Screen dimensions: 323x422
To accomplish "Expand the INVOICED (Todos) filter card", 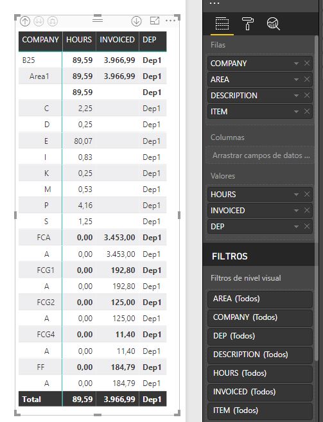I will (260, 392).
